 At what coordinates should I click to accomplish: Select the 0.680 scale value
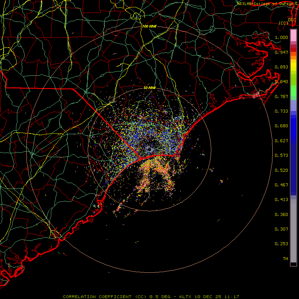tap(281, 126)
